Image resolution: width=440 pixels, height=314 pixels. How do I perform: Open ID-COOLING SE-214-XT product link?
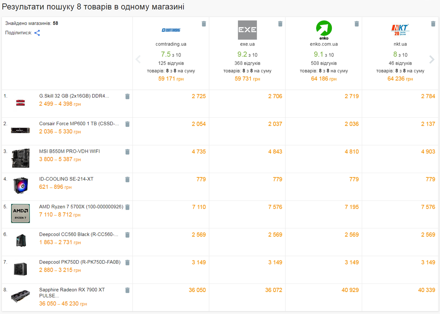(x=66, y=179)
